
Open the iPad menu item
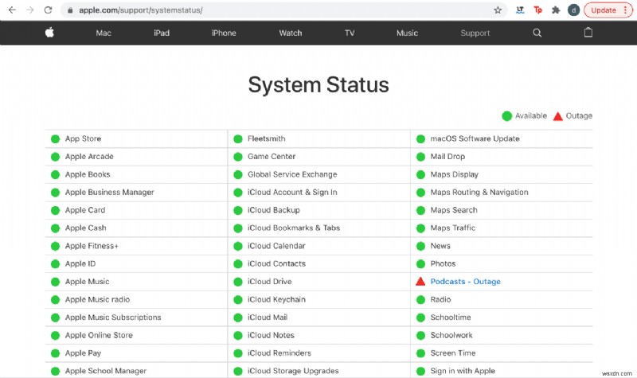[x=162, y=33]
